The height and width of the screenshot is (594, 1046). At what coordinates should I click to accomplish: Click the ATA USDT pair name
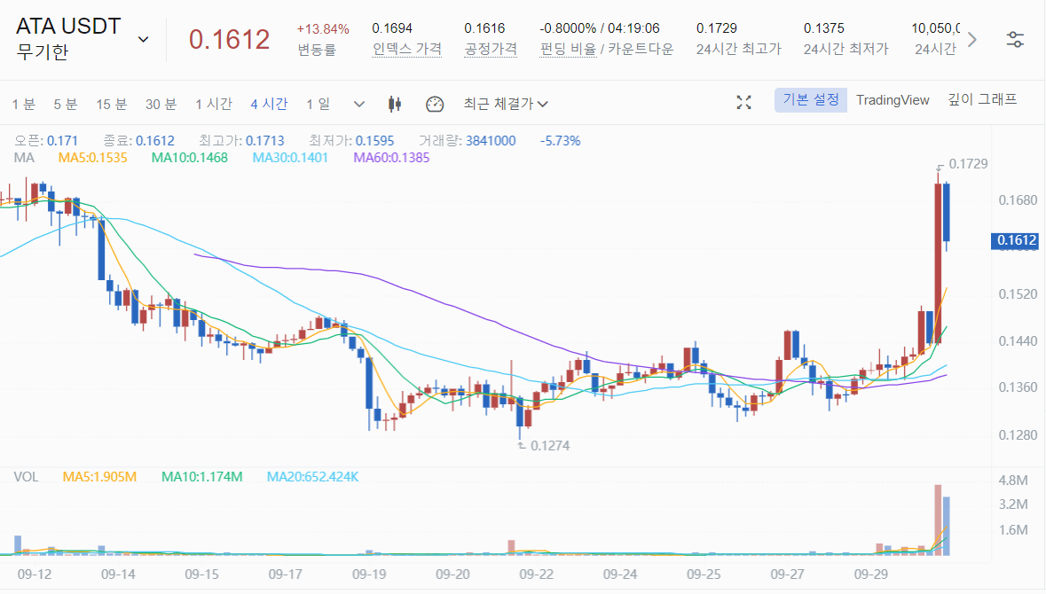tap(68, 26)
